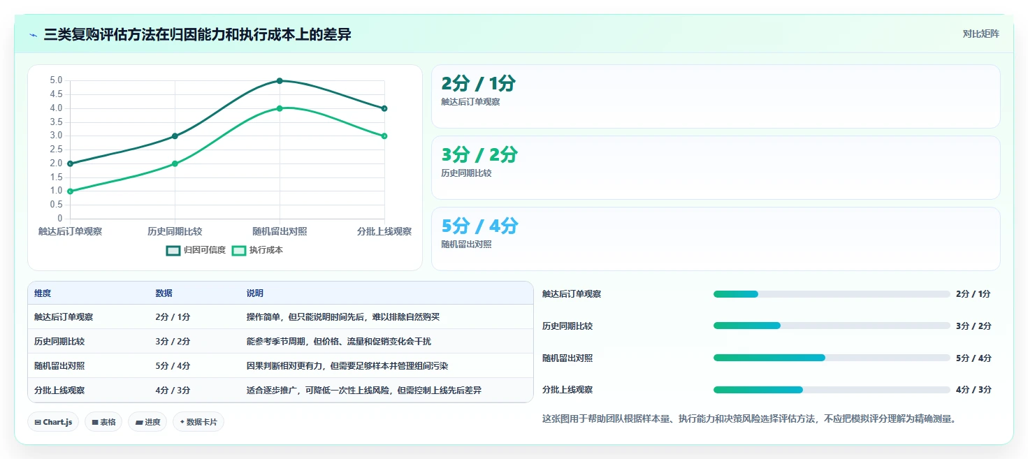Click the 归因可信度 point at 历史同期比较

tap(175, 136)
